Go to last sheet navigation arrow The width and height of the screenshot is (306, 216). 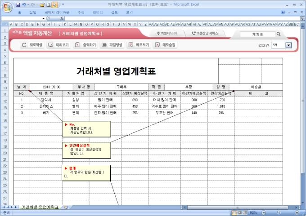tap(16, 207)
